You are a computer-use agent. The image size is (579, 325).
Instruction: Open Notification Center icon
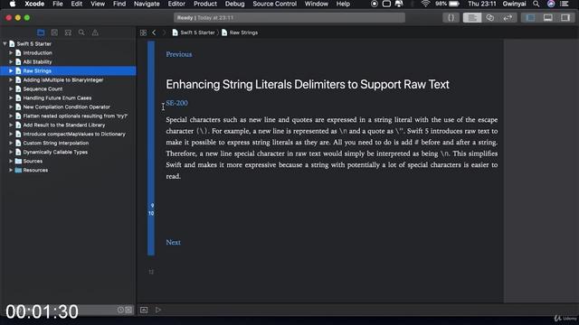pos(565,4)
